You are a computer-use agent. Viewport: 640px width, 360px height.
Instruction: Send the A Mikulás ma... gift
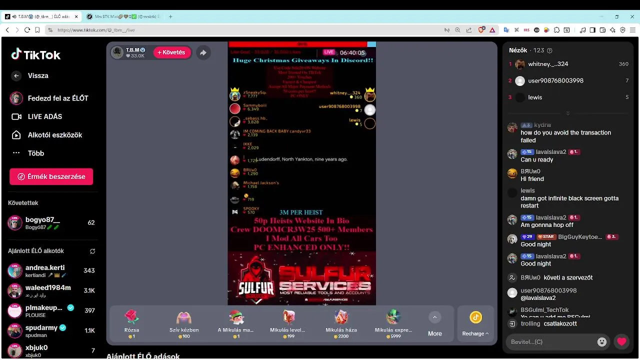pos(235,324)
